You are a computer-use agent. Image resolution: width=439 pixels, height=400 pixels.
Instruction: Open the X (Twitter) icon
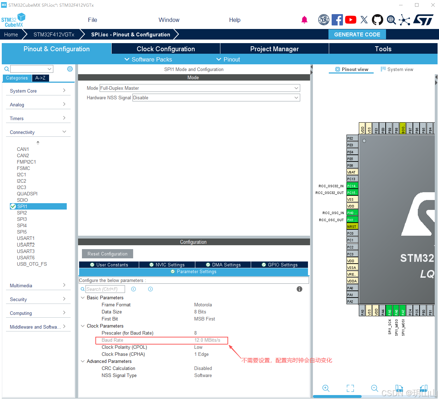click(364, 20)
